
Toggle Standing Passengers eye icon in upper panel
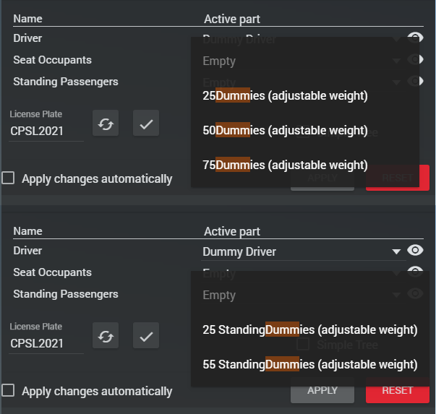(415, 82)
